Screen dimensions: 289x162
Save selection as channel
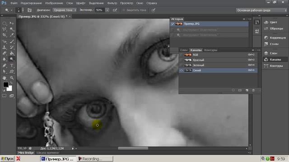click(x=240, y=90)
